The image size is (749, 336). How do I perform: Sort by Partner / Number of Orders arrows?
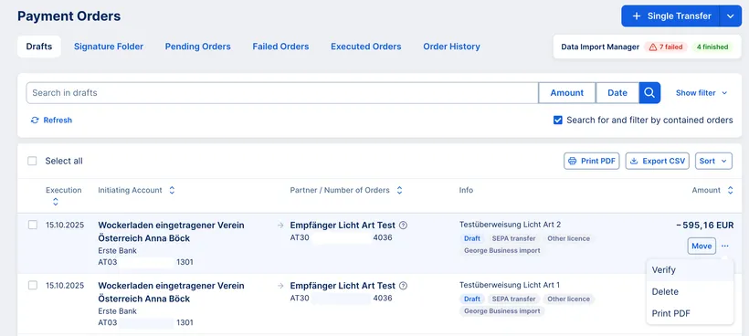point(399,190)
